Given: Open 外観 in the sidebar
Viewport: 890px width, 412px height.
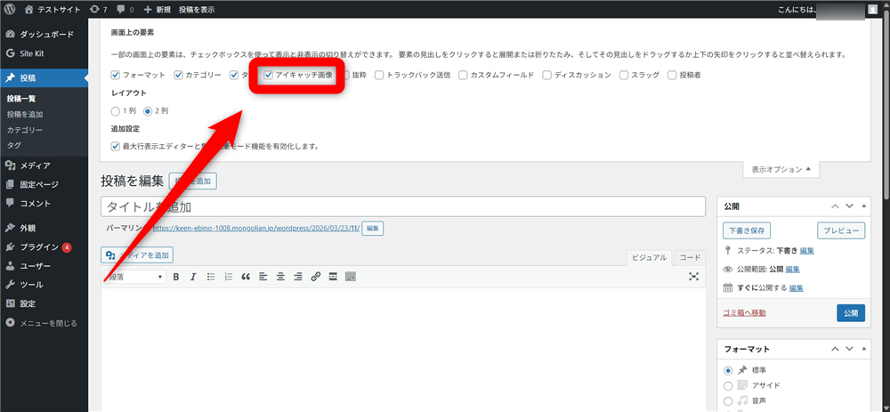Looking at the screenshot, I should coord(44,228).
